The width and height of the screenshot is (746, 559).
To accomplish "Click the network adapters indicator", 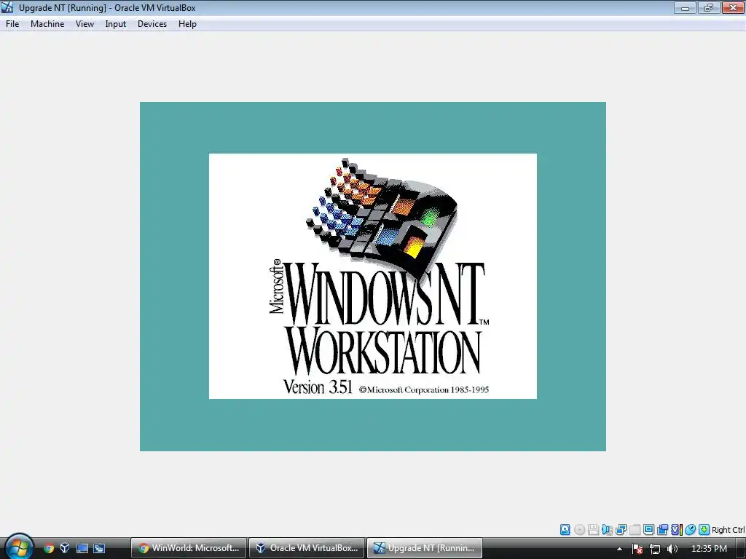I will 621,530.
